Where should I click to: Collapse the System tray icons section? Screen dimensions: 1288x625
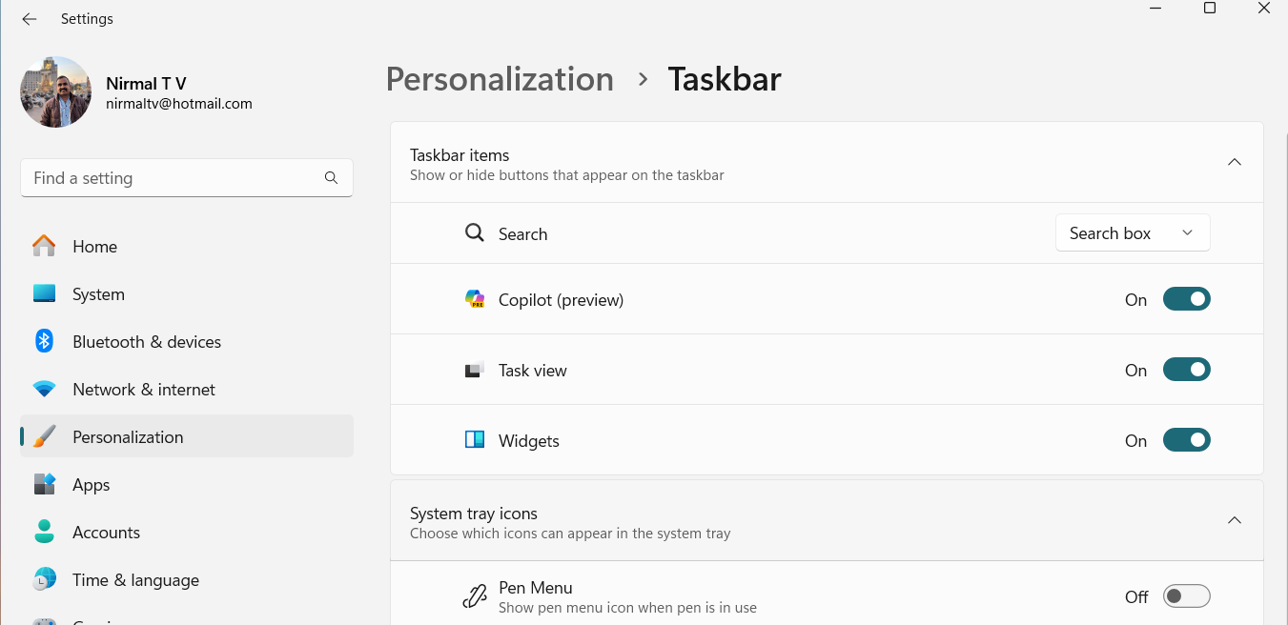(x=1235, y=520)
